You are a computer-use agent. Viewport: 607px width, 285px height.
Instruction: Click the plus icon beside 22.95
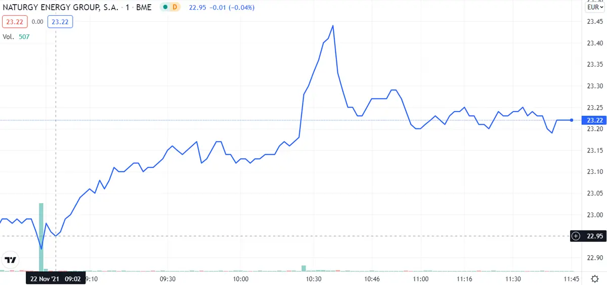pyautogui.click(x=576, y=236)
